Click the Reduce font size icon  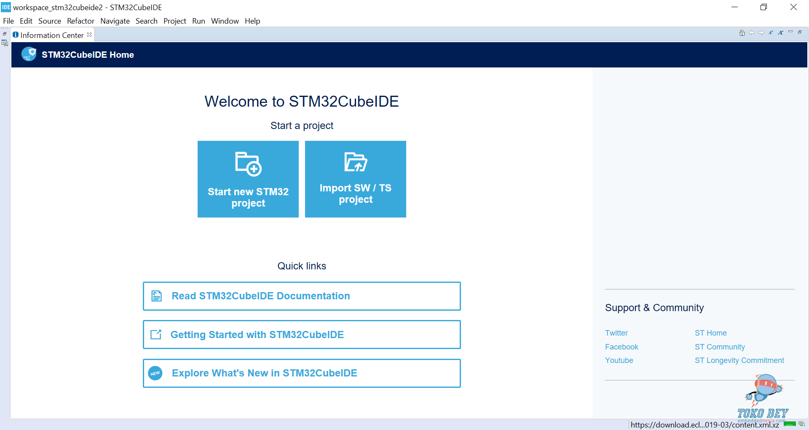(771, 33)
